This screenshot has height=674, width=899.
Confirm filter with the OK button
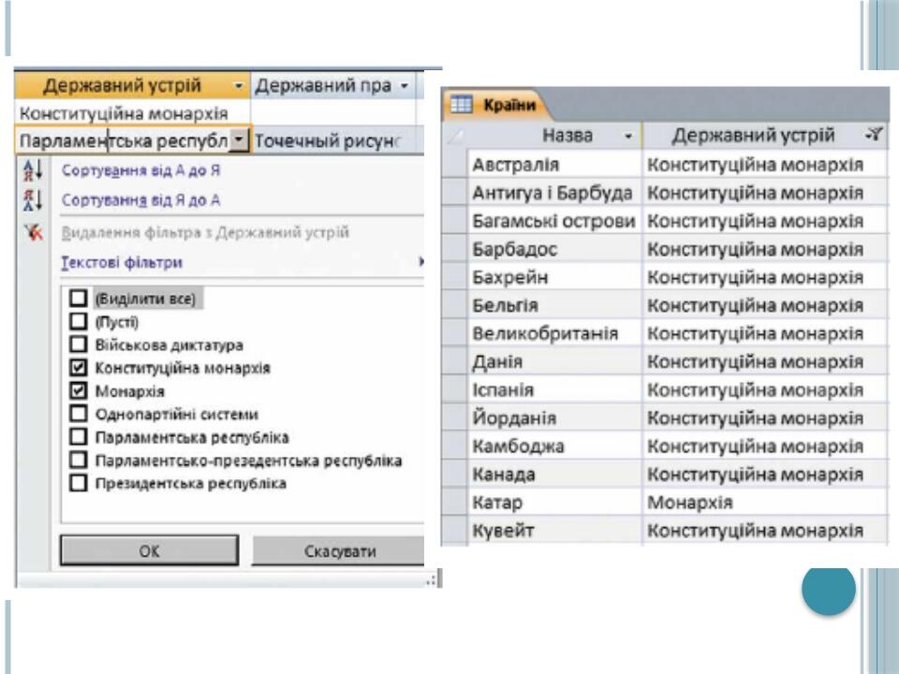coord(149,550)
